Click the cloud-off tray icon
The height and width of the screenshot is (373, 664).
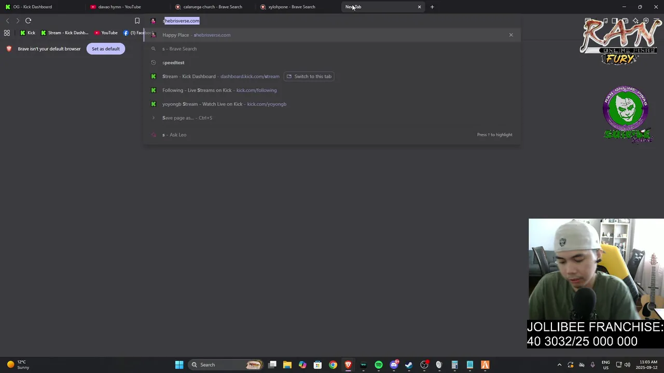coord(582,365)
